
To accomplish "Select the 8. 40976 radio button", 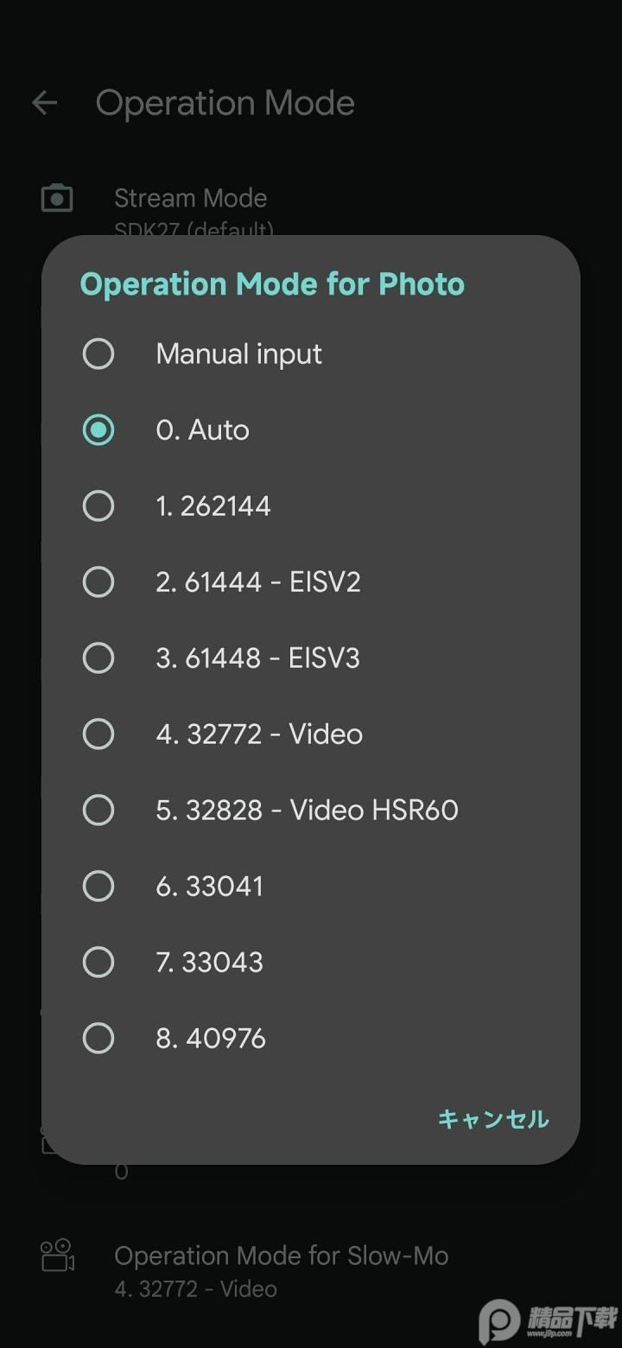I will click(x=98, y=1038).
